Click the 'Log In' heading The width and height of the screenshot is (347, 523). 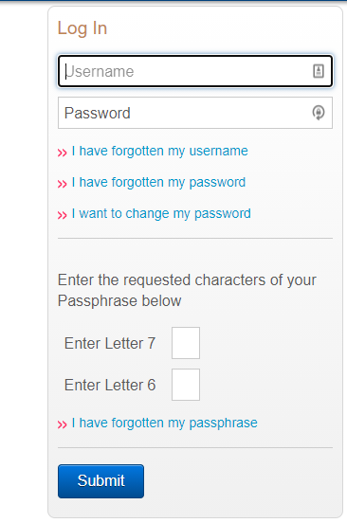click(x=82, y=28)
